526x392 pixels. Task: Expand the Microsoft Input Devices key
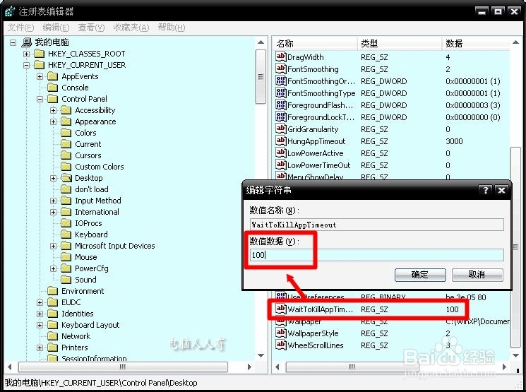(x=54, y=246)
